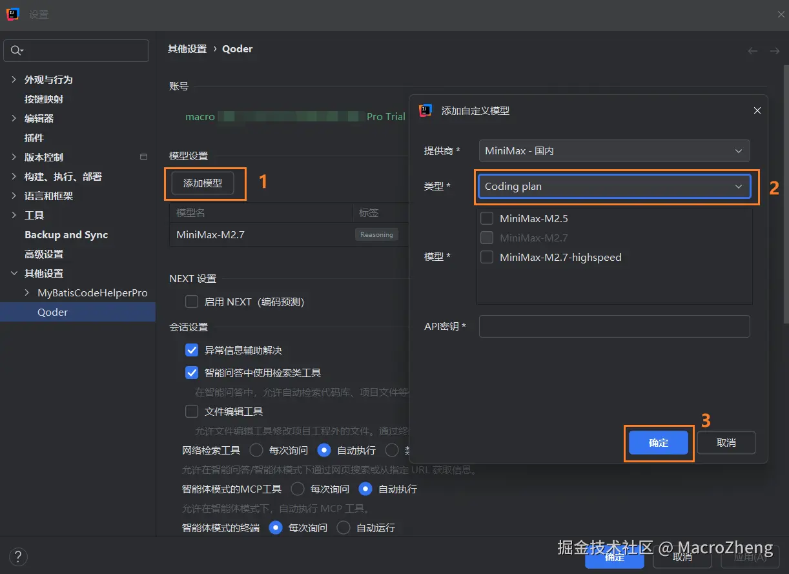Open 插件 settings page
789x574 pixels.
coord(34,138)
